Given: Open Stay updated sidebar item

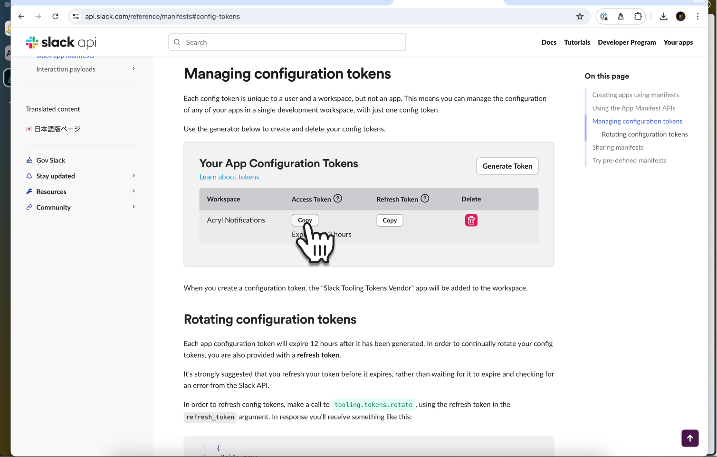Looking at the screenshot, I should (56, 176).
